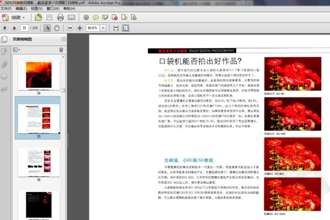
Task: Click the open file folder icon
Action: [x=38, y=18]
